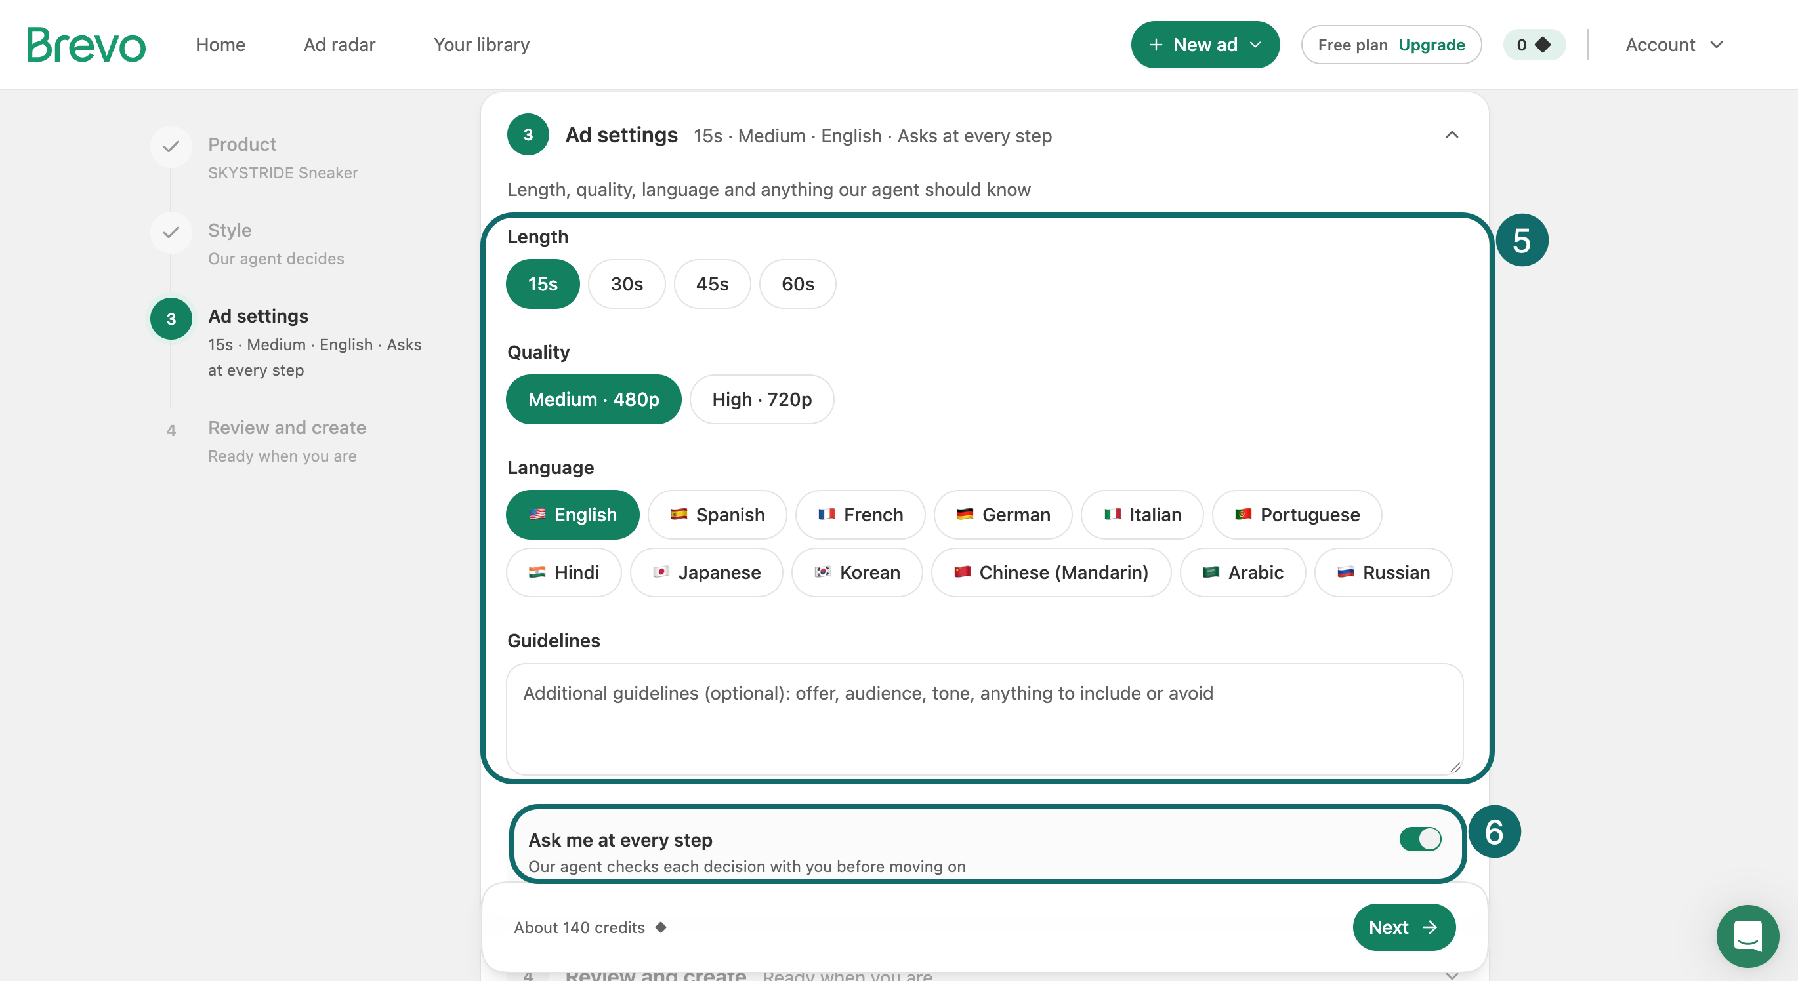Go to the Ad radar tab
This screenshot has width=1798, height=981.
click(339, 45)
